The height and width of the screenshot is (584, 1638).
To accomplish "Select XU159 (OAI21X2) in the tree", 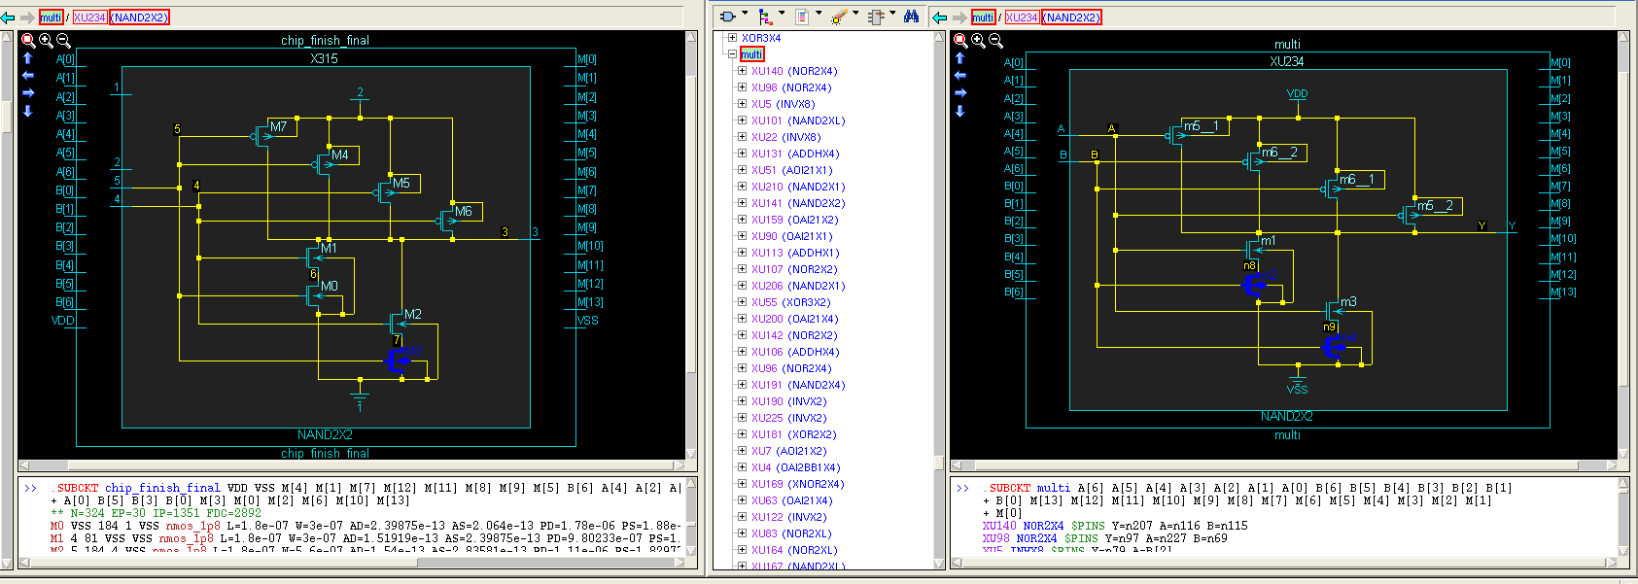I will 794,220.
